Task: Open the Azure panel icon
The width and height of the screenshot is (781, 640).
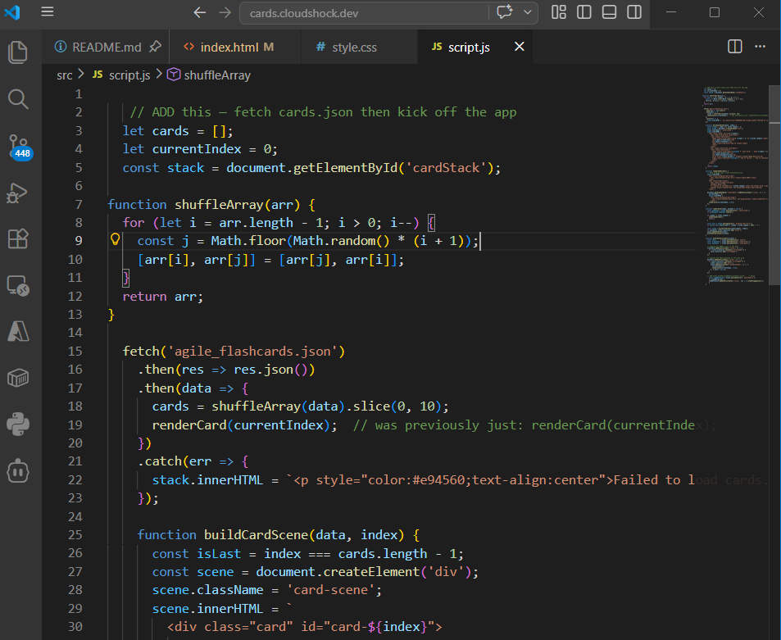Action: tap(18, 330)
